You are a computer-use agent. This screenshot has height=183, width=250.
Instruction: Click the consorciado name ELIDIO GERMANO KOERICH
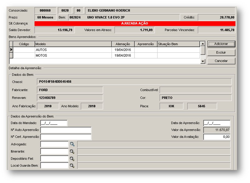pos(160,11)
